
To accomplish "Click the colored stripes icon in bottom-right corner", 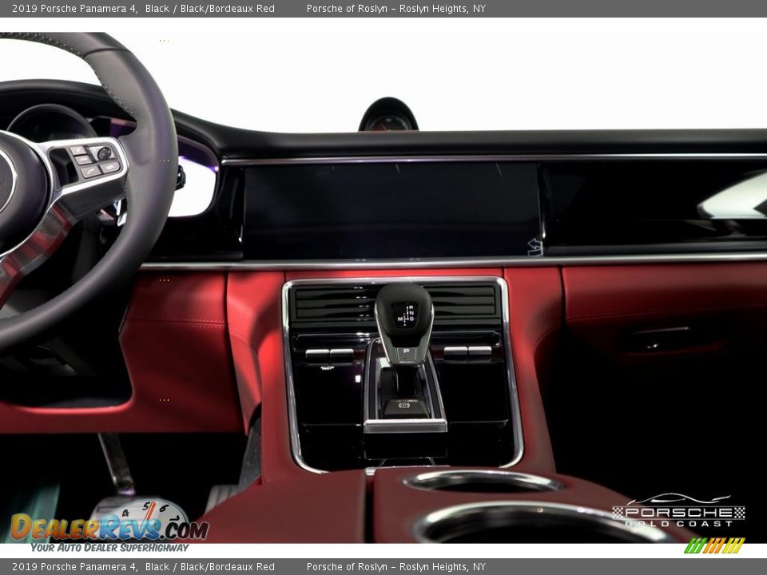I will [714, 545].
